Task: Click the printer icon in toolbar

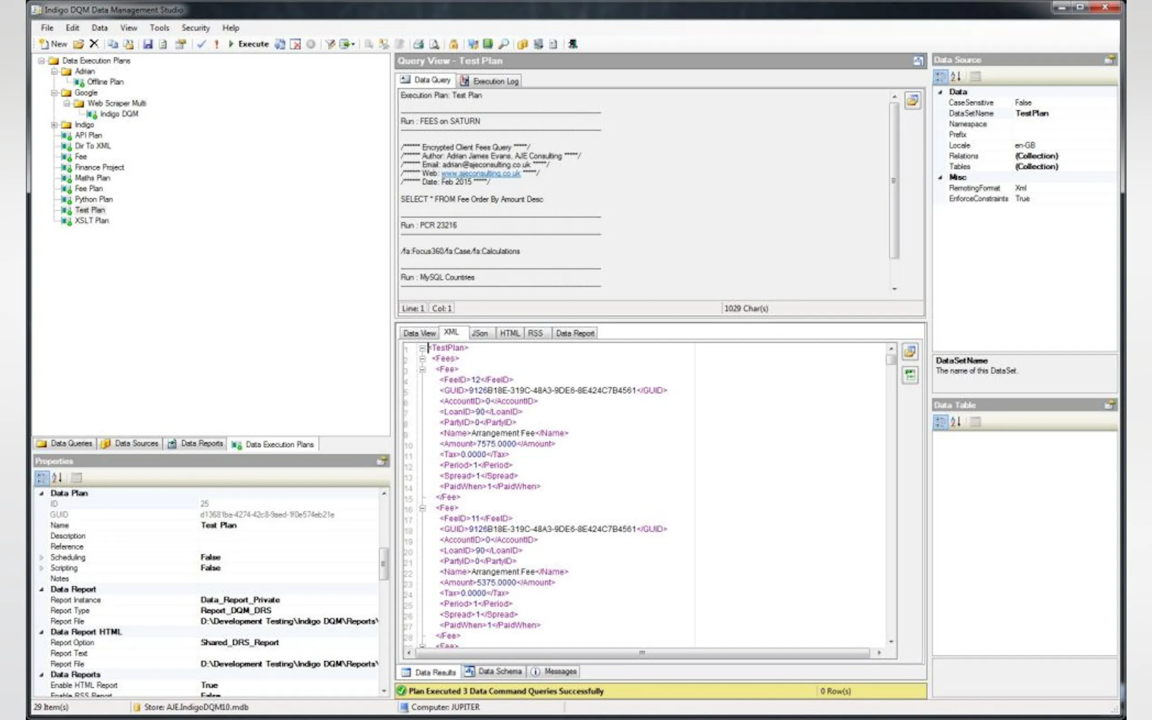Action: pos(418,44)
